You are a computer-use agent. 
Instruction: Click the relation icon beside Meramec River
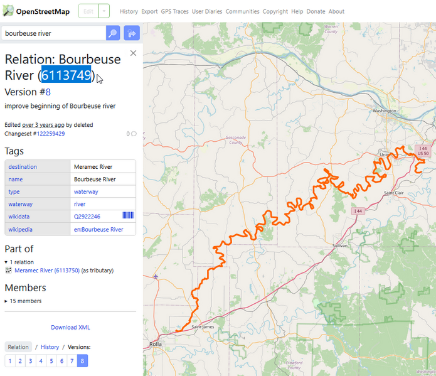[x=9, y=271]
